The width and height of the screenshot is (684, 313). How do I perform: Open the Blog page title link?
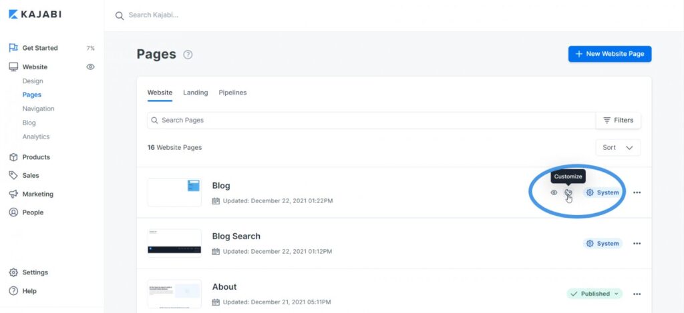221,186
